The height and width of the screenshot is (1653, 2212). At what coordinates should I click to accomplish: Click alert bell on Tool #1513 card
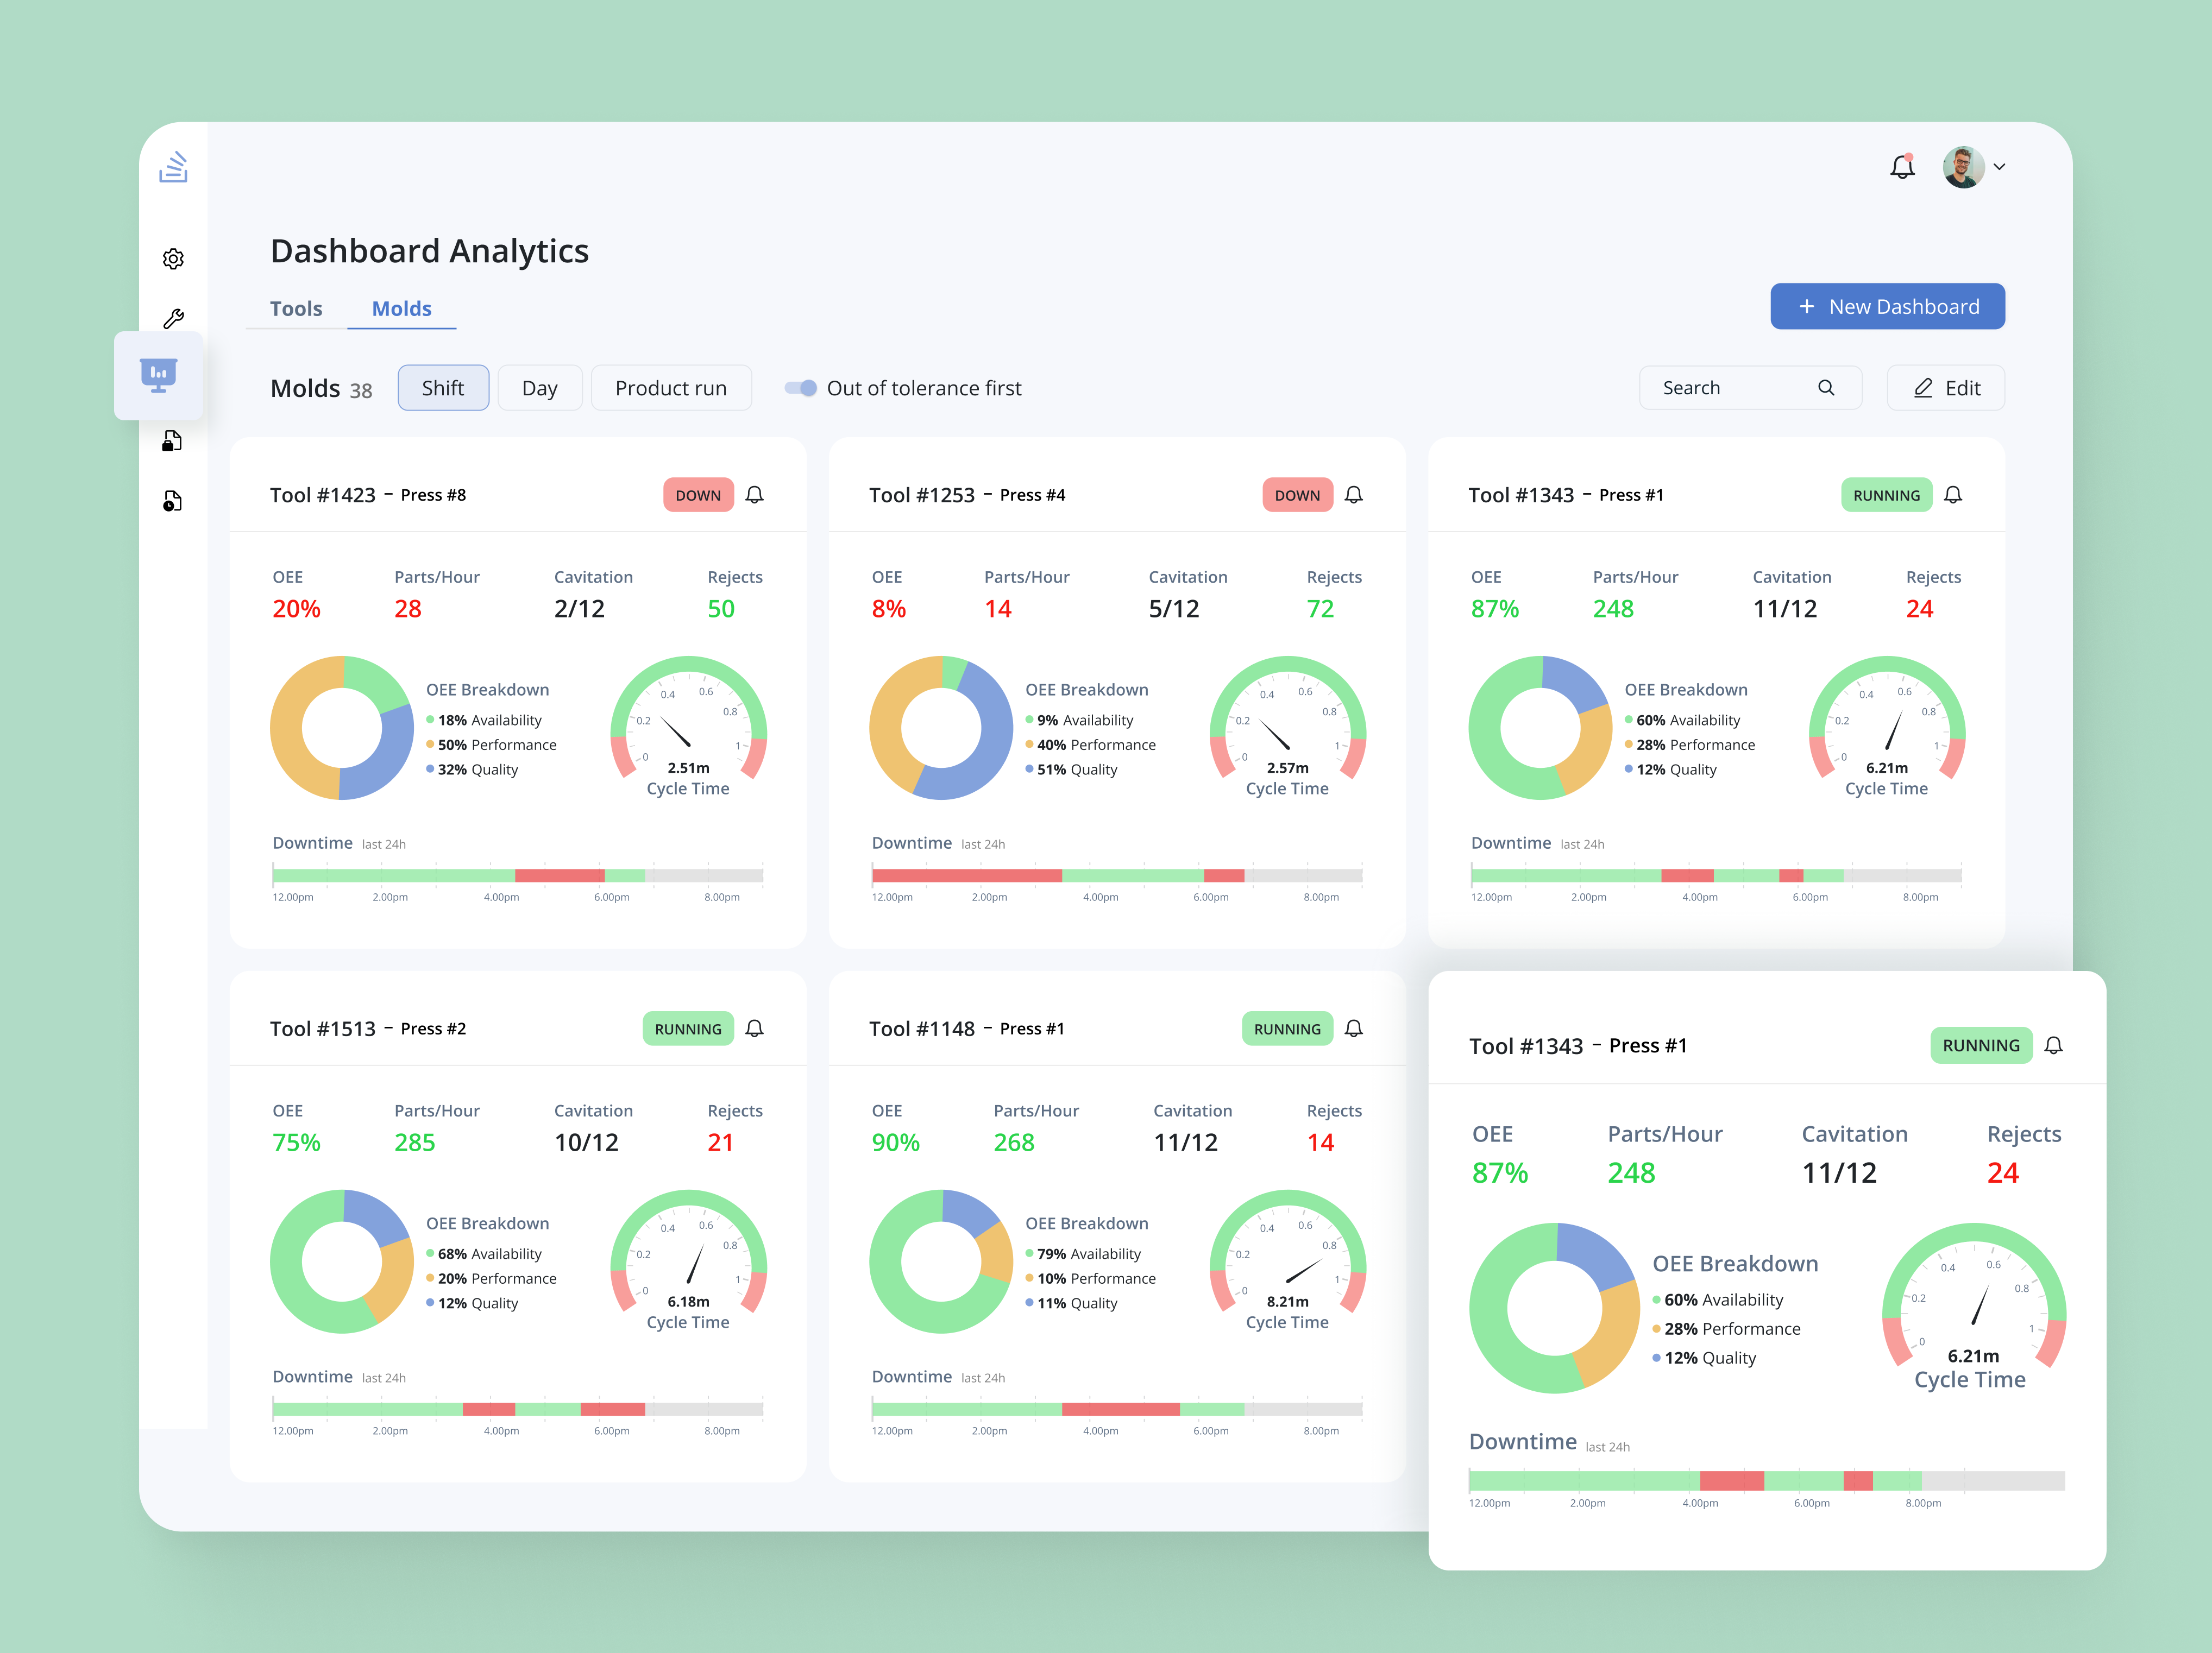point(755,1029)
